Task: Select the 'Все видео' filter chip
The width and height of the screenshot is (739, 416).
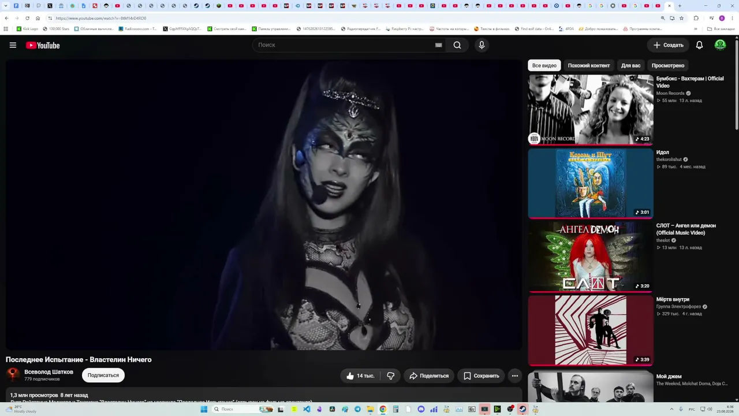Action: click(x=544, y=65)
